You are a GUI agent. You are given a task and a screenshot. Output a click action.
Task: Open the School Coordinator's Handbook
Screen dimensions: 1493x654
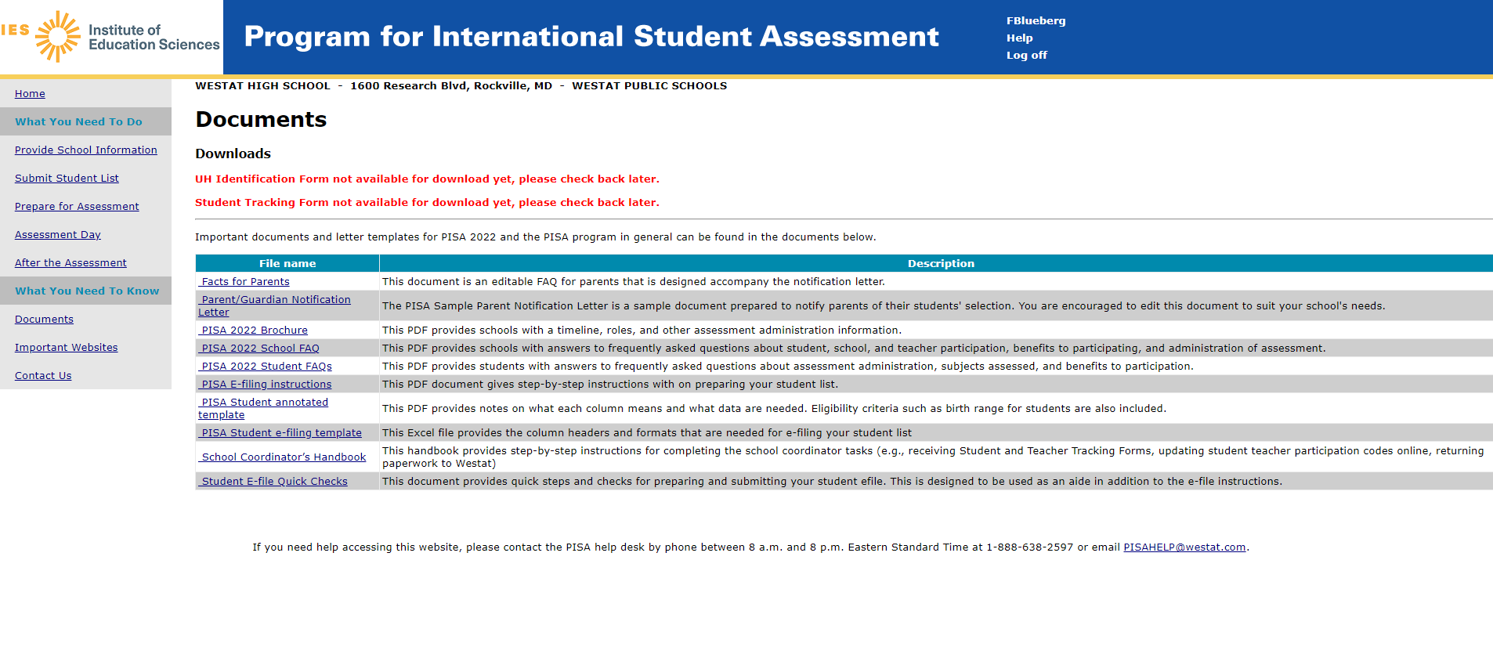click(x=282, y=457)
